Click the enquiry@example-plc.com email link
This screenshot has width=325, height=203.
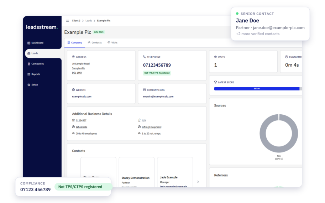tap(158, 97)
